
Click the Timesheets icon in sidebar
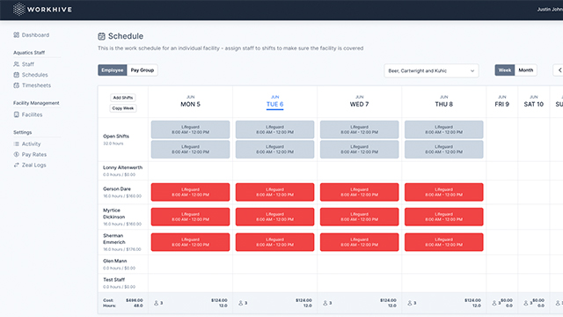tap(16, 85)
